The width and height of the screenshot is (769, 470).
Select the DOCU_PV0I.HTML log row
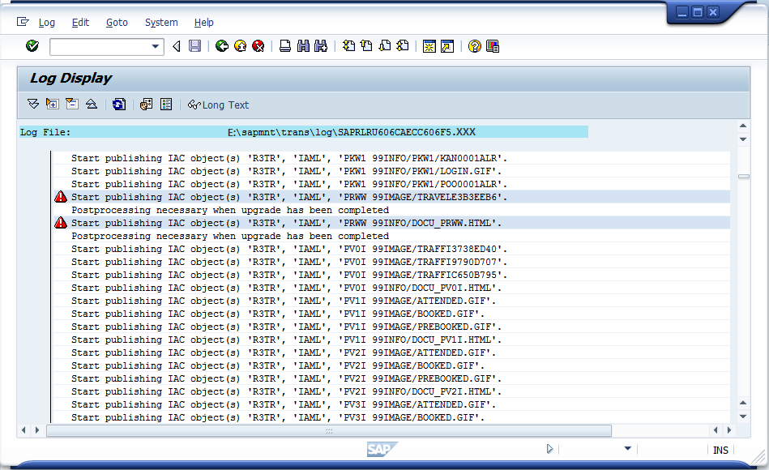point(391,288)
